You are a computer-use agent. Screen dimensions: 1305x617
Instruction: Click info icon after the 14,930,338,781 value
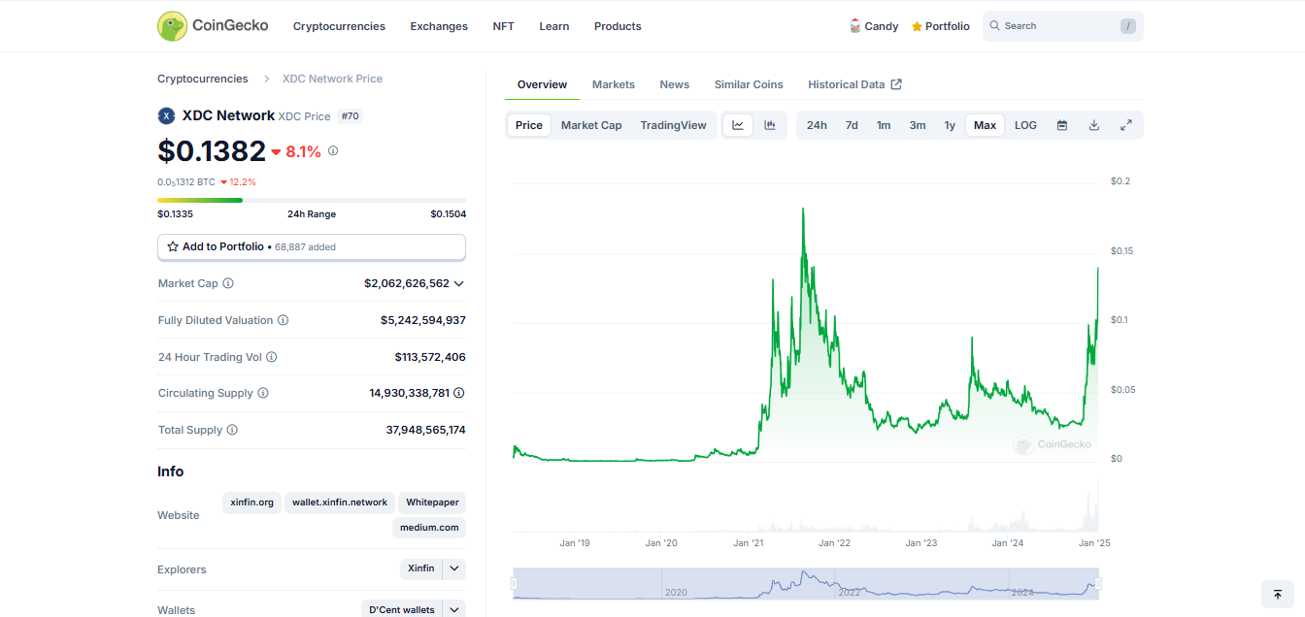[459, 393]
